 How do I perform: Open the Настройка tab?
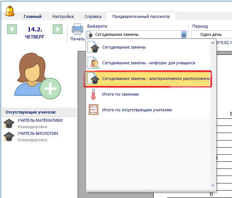pyautogui.click(x=63, y=16)
